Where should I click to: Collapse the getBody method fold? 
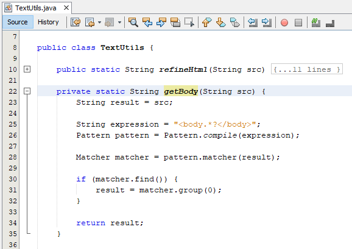[27, 91]
